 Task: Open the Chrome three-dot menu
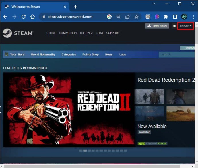click(193, 17)
